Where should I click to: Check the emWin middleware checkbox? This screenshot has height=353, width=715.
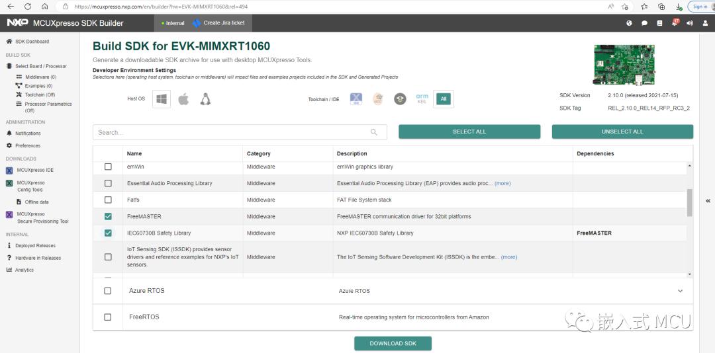(108, 167)
